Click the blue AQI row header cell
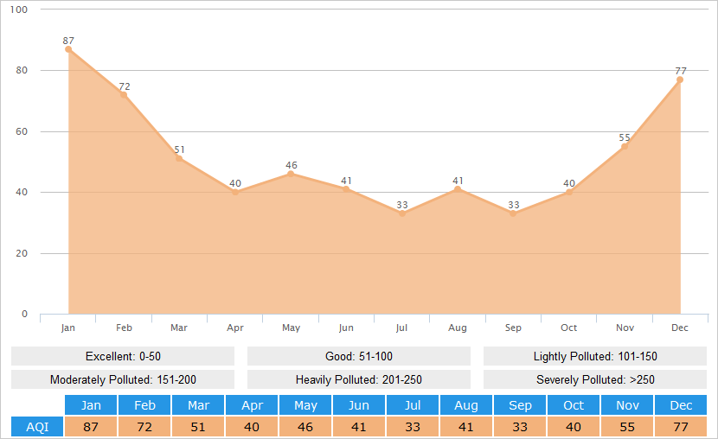This screenshot has height=439, width=718. point(37,427)
